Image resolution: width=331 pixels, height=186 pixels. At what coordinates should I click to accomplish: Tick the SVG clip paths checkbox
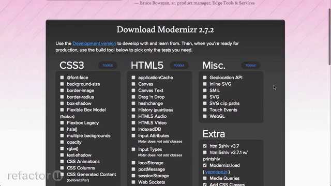[205, 103]
